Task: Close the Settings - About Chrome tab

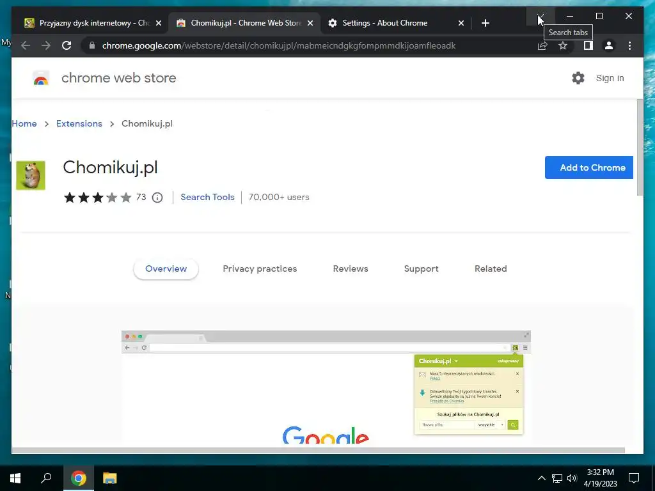Action: tap(461, 23)
